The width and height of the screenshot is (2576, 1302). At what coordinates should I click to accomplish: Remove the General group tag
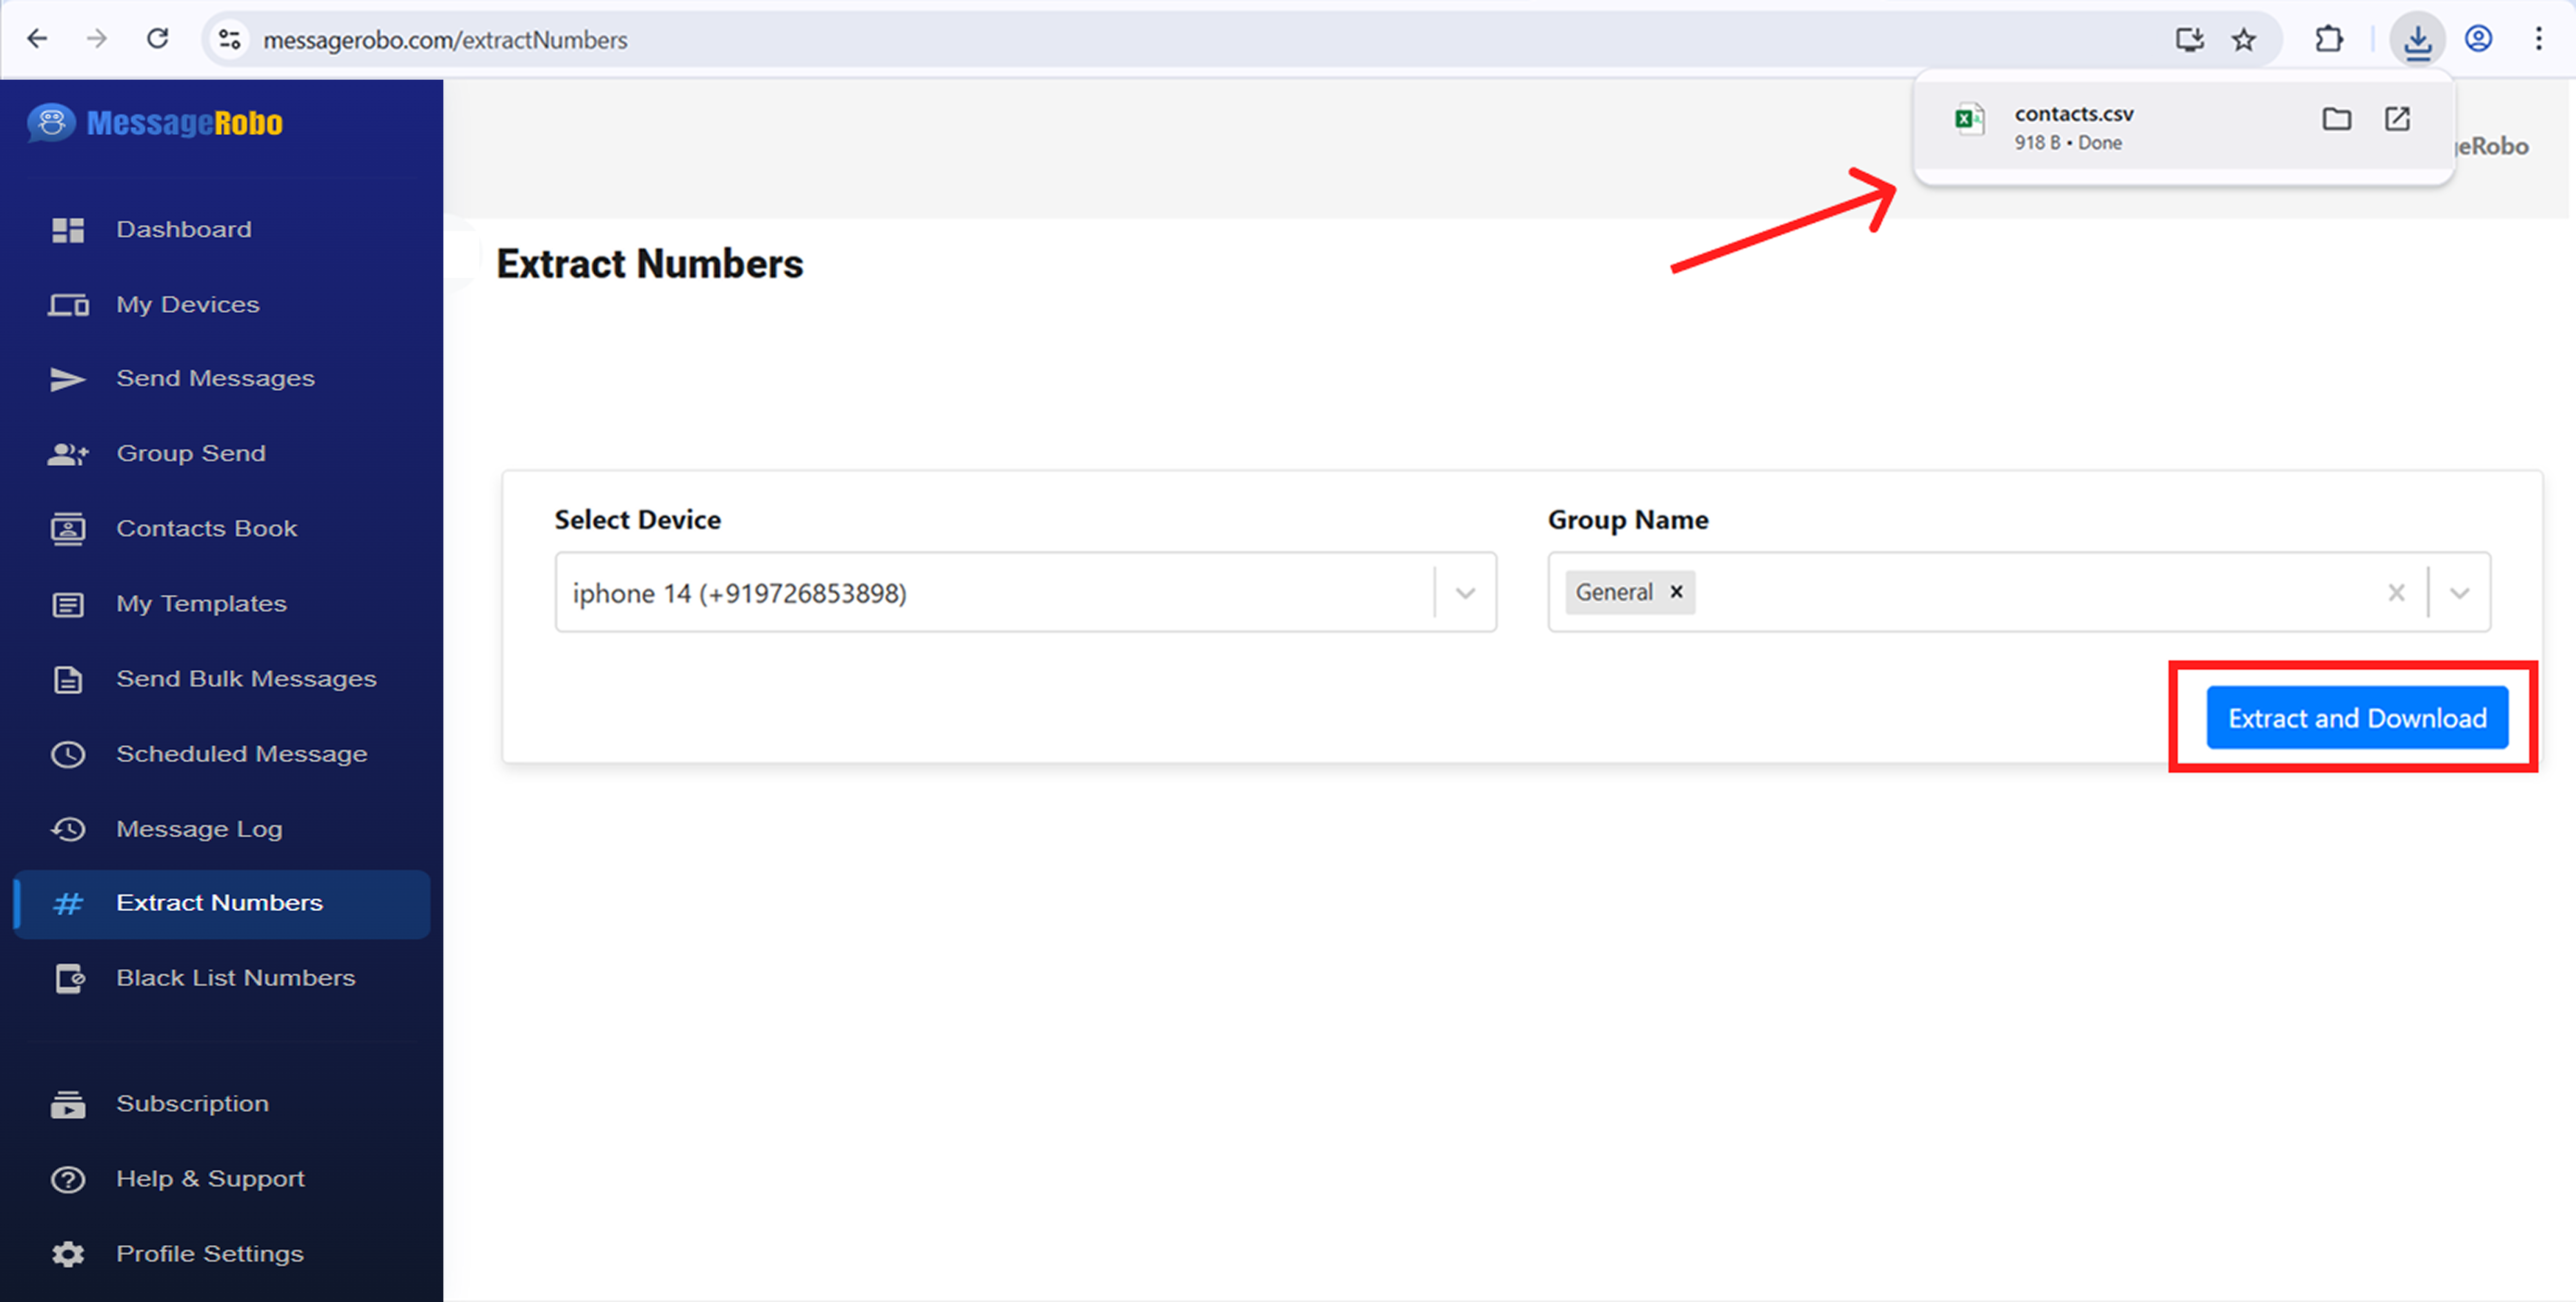coord(1677,592)
